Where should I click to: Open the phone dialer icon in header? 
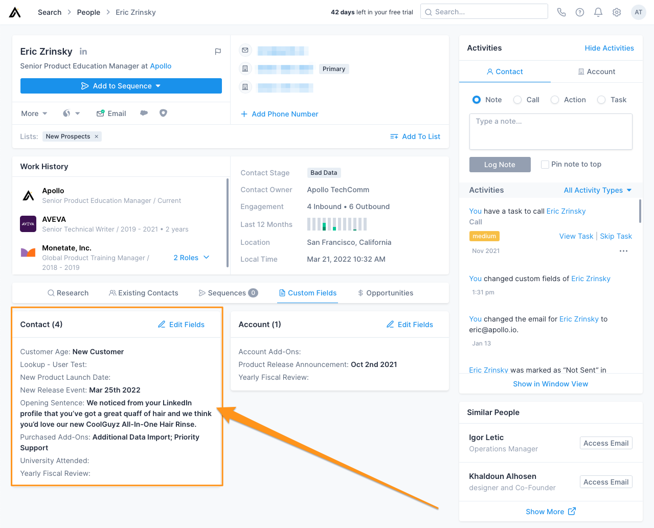click(x=561, y=12)
